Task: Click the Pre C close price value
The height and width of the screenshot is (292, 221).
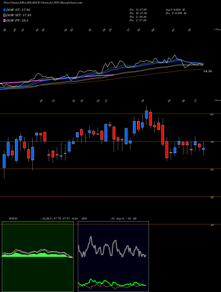Action: 138,20
